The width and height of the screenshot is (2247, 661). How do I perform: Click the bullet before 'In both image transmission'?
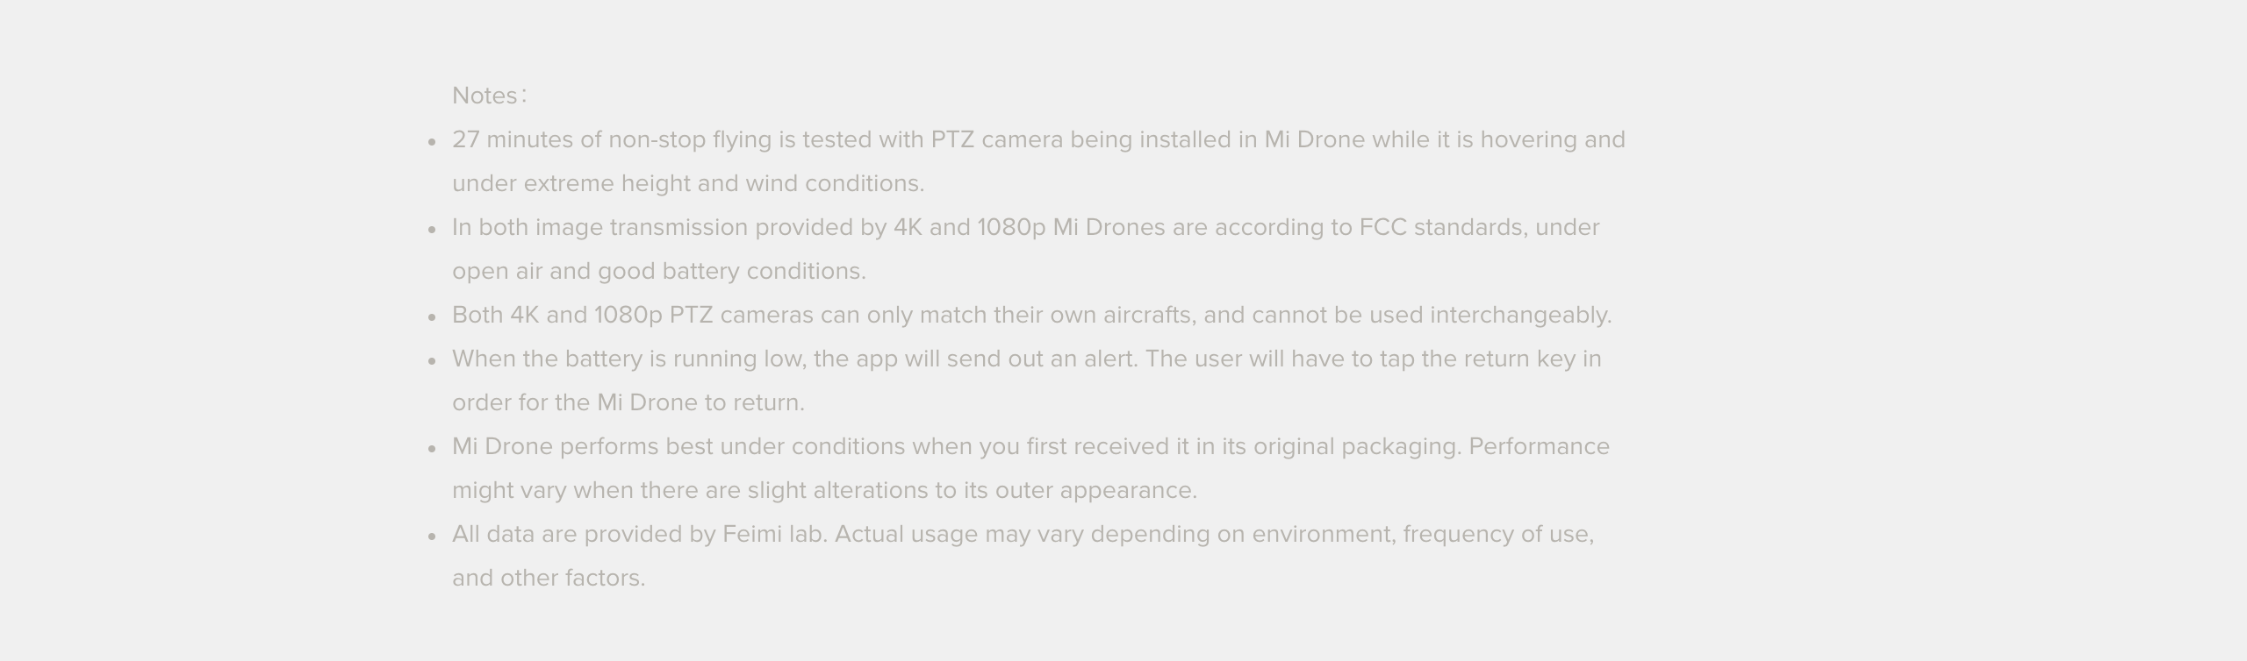click(432, 230)
